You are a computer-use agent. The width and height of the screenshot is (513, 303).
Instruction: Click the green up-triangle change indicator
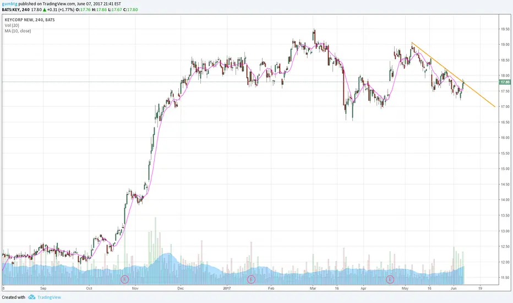[45, 10]
